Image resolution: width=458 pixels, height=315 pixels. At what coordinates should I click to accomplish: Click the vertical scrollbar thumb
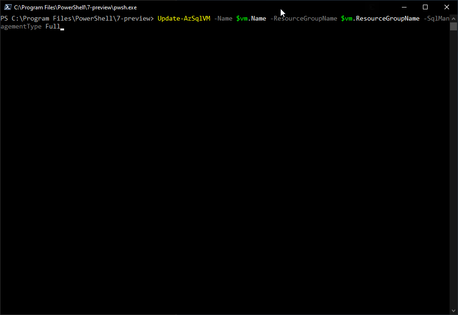(453, 26)
